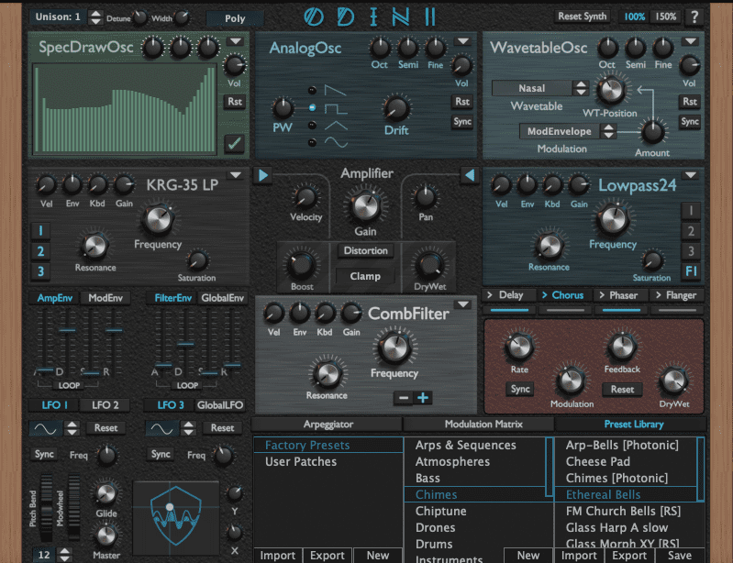The height and width of the screenshot is (563, 733).
Task: Click the CombFilter plus polarity icon
Action: point(423,398)
